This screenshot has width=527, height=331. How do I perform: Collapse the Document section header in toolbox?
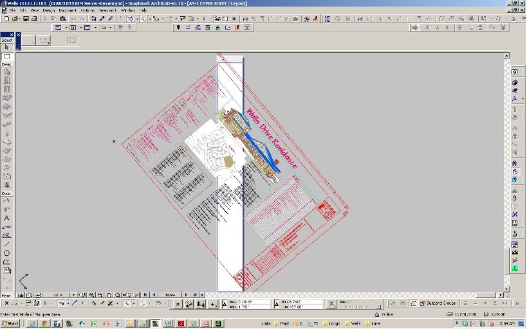(x=6, y=193)
